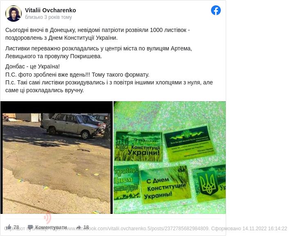The height and width of the screenshot is (236, 295).
Task: Click the comment speech-bubble icon
Action: pyautogui.click(x=30, y=227)
